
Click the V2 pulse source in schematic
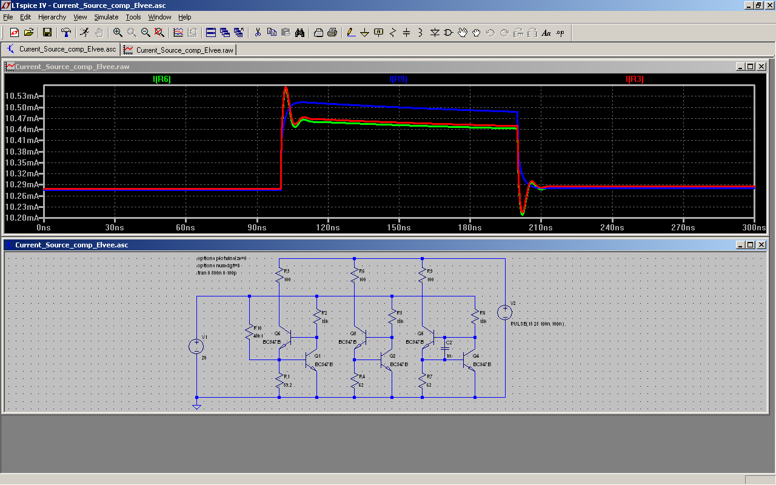tap(504, 313)
